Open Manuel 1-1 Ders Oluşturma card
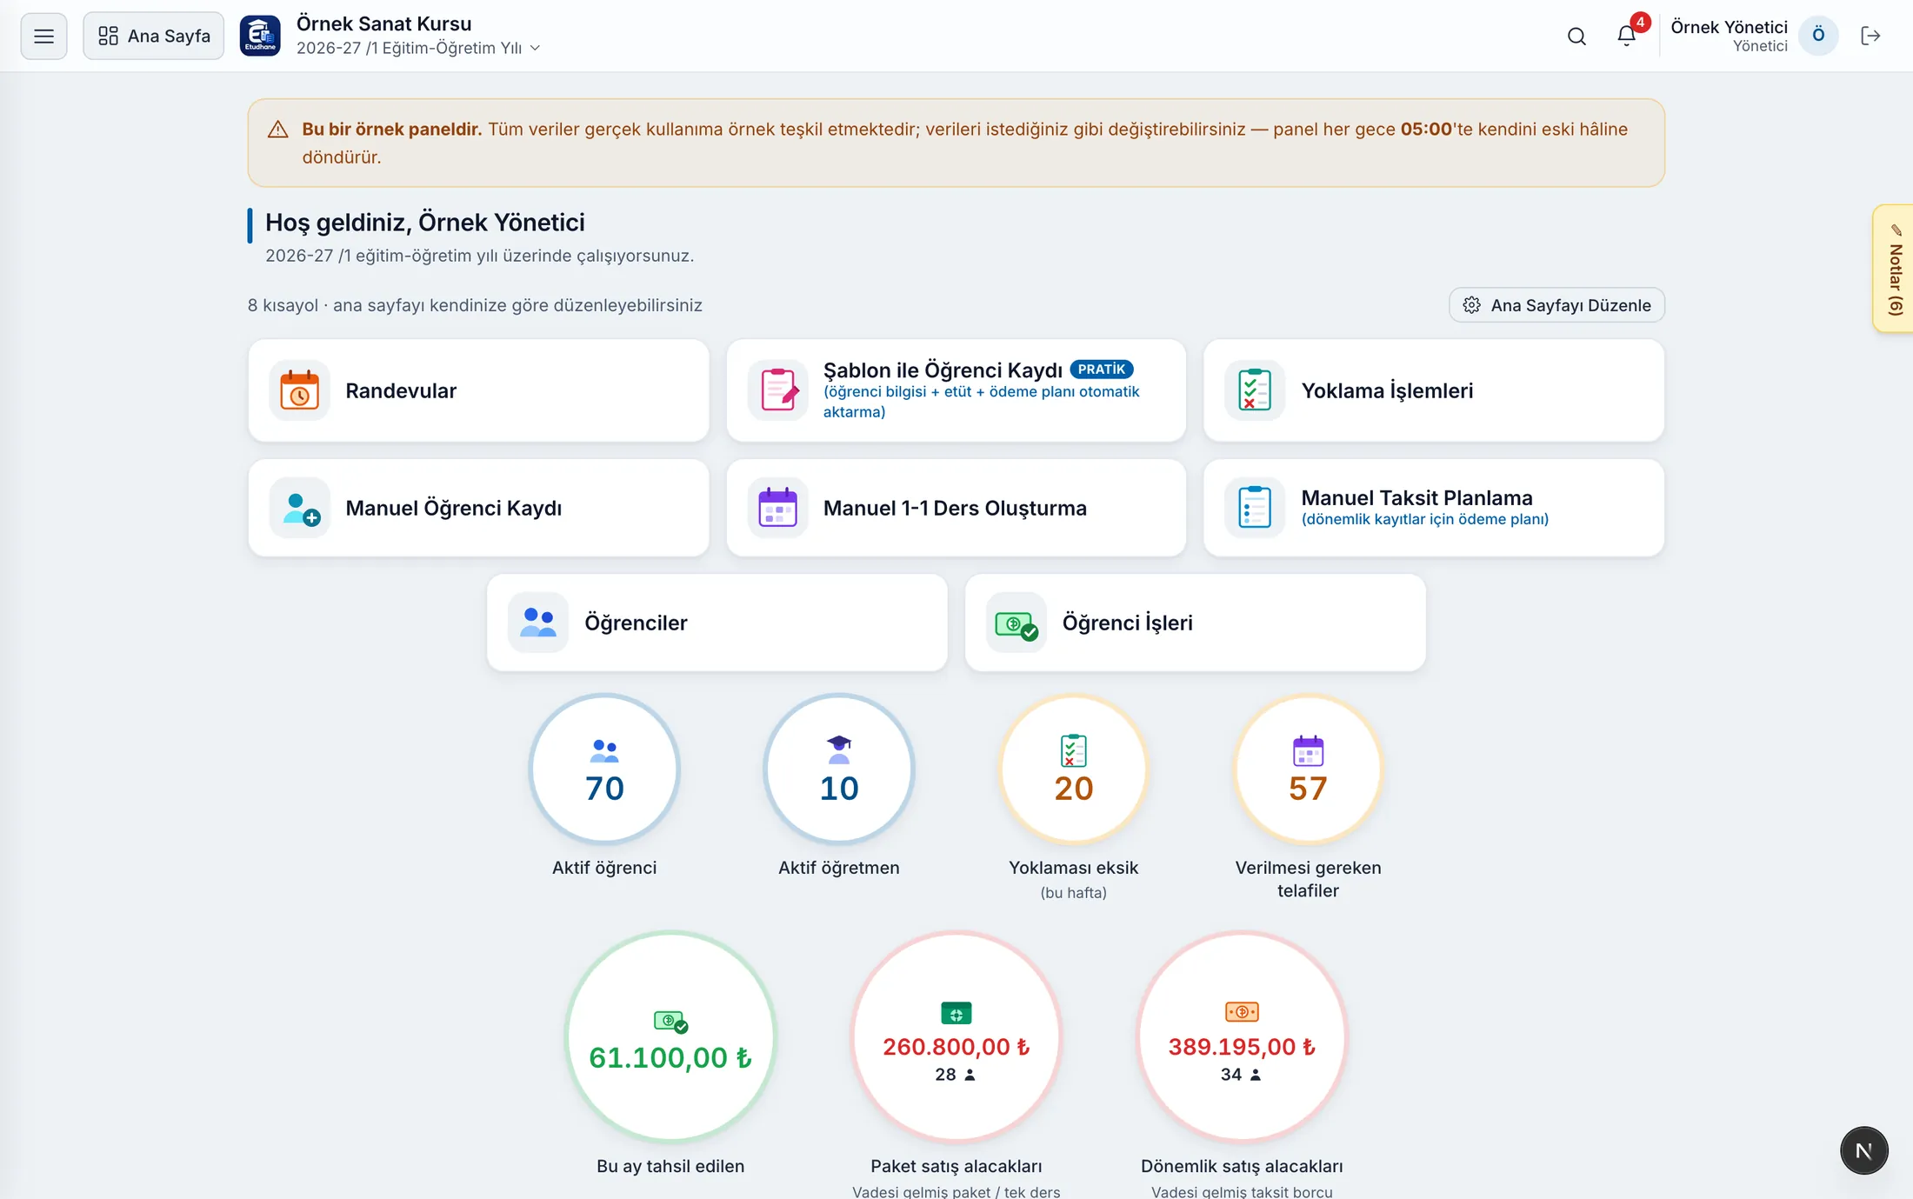Viewport: 1913px width, 1199px height. (956, 508)
